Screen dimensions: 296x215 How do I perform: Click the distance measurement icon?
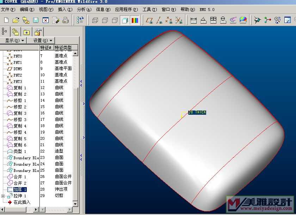(x=193, y=20)
